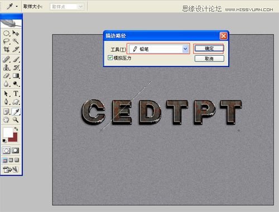The image size is (279, 212).
Task: Open the white foreground color swatch
Action: pos(7,132)
